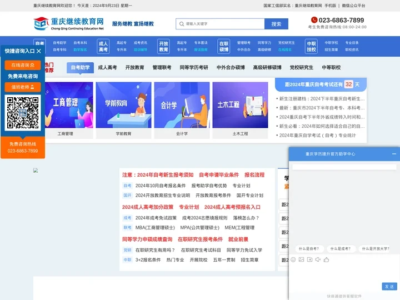Click the thumbs-up rating icon in chat

point(326,259)
